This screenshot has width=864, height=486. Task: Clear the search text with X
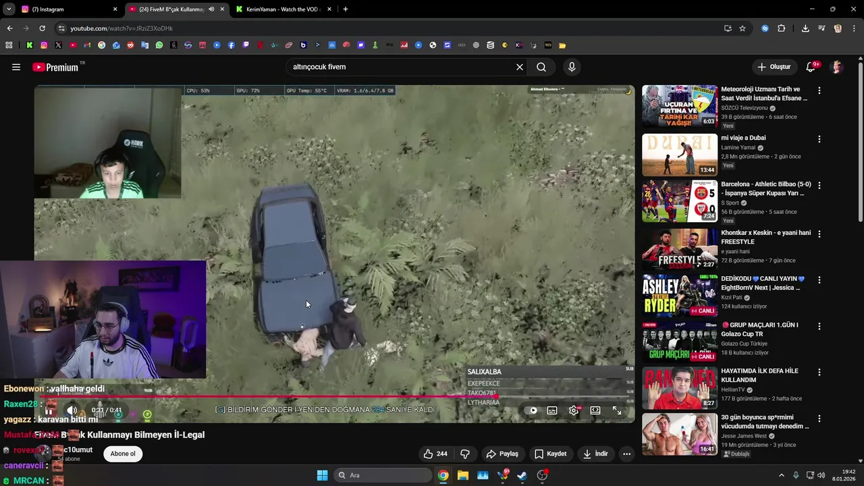(520, 67)
